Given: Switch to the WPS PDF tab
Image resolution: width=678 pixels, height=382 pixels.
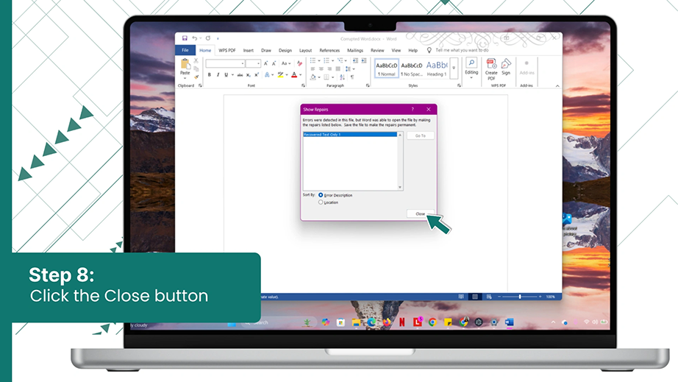Looking at the screenshot, I should (x=227, y=51).
